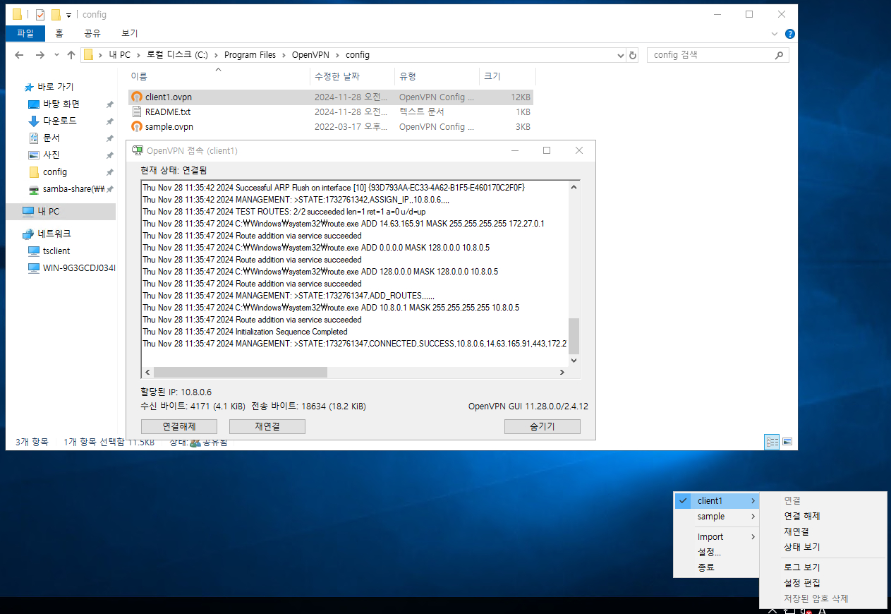Switch to large icons view in status bar
Screen dimensions: 891x614
coord(787,442)
